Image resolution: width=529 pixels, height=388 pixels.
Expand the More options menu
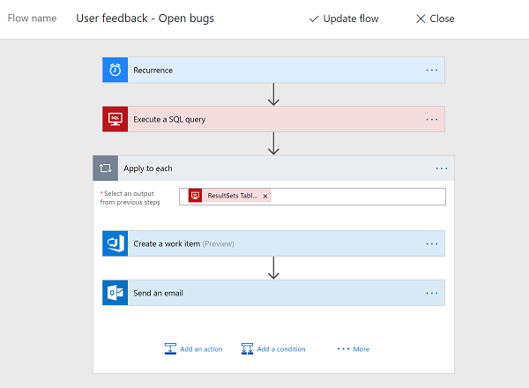[x=354, y=349]
